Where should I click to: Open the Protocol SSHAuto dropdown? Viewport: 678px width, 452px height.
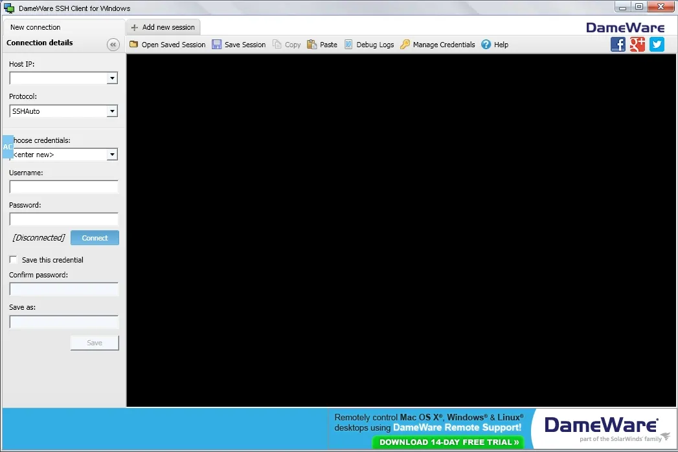(112, 111)
